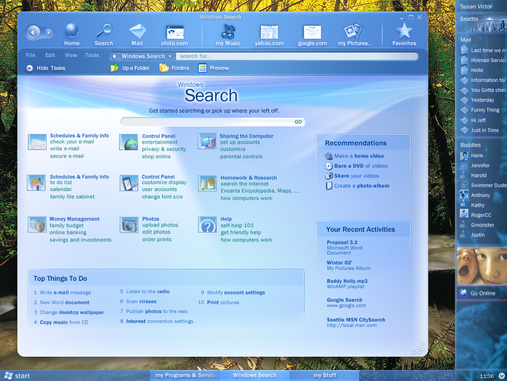This screenshot has height=381, width=507.
Task: Select buddy RogerCC in sidebar
Action: [x=476, y=215]
